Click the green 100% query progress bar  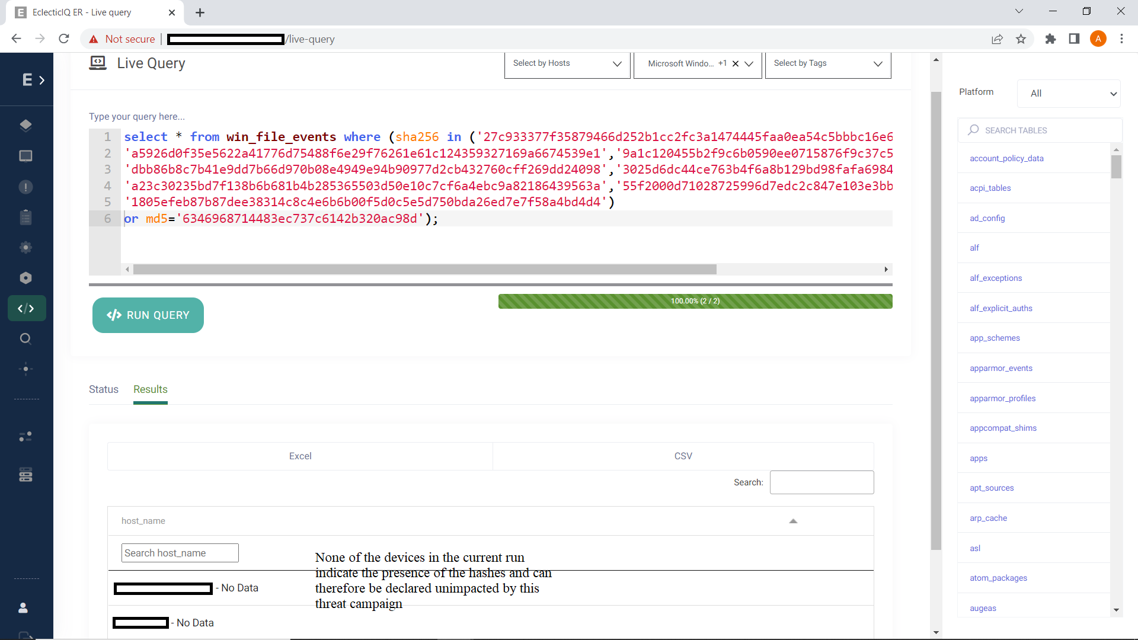click(x=695, y=301)
